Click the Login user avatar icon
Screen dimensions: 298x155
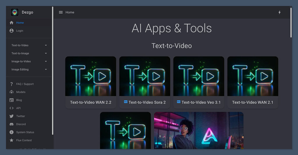tap(12, 31)
